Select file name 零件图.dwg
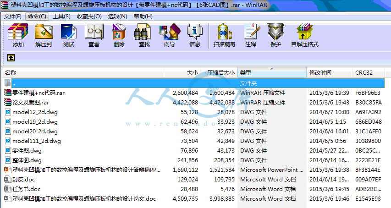 point(27,151)
